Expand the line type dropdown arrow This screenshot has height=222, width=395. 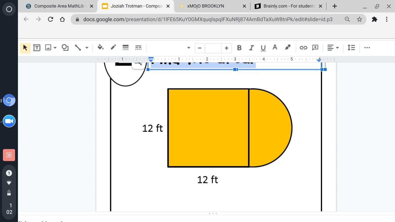point(87,48)
